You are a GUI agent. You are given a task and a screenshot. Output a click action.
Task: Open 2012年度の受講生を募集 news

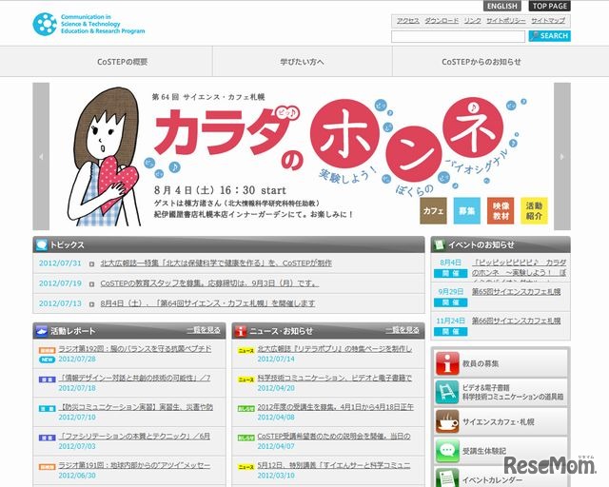point(336,407)
